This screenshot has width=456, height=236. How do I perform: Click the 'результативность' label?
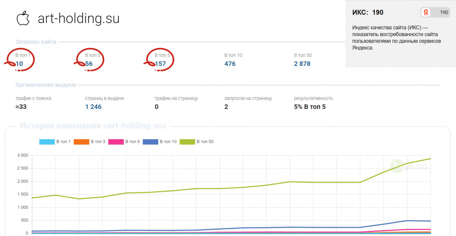[x=313, y=98]
